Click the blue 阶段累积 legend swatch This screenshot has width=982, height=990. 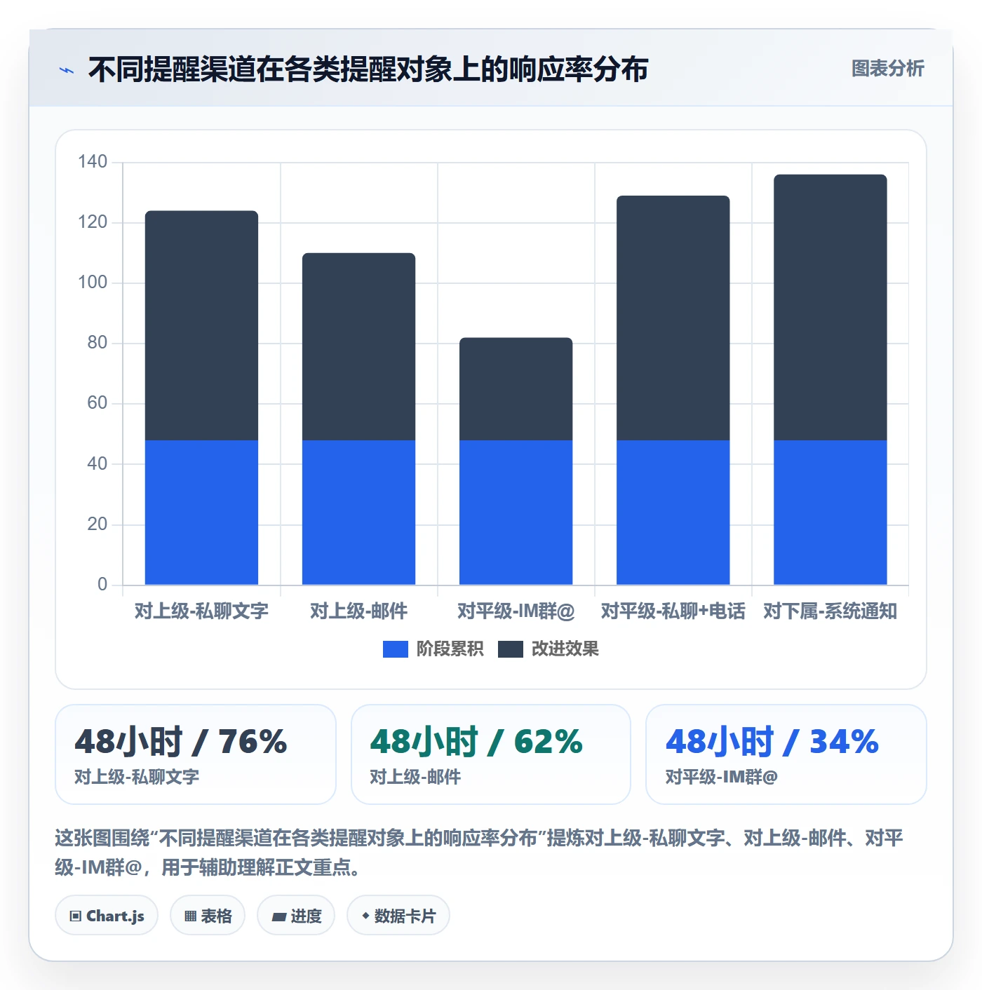(396, 649)
